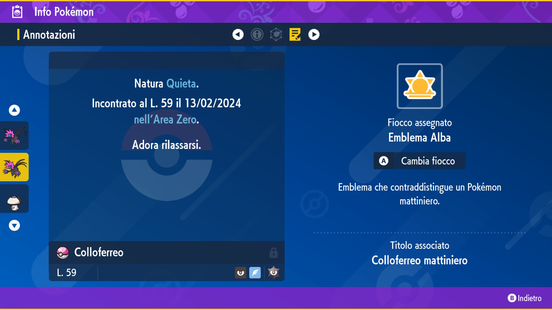The width and height of the screenshot is (552, 310).
Task: Click the Colloferreo mattiniero title text
Action: click(420, 260)
